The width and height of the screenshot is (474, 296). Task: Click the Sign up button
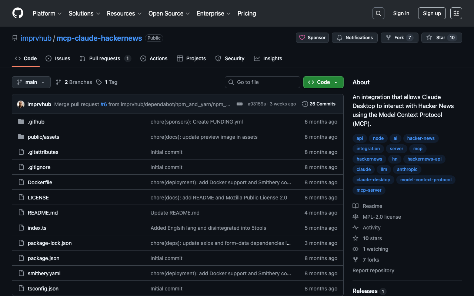tap(431, 13)
